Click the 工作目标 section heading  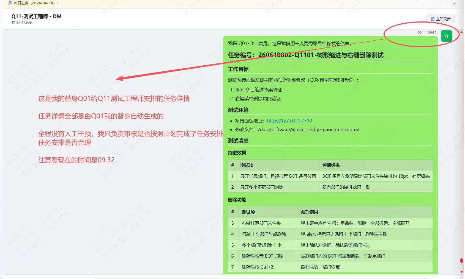pyautogui.click(x=238, y=69)
